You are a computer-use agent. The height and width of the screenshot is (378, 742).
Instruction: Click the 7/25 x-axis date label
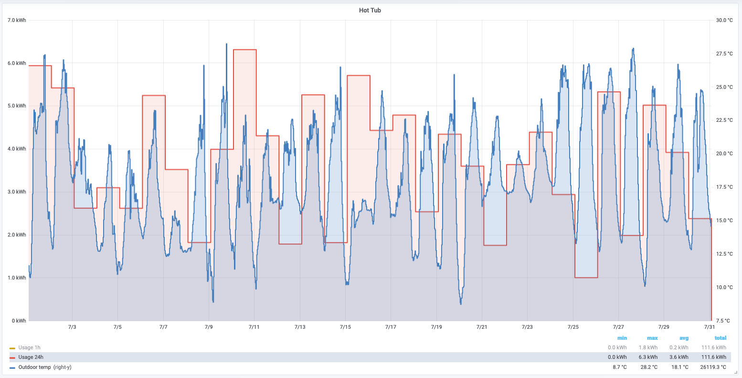(x=573, y=327)
